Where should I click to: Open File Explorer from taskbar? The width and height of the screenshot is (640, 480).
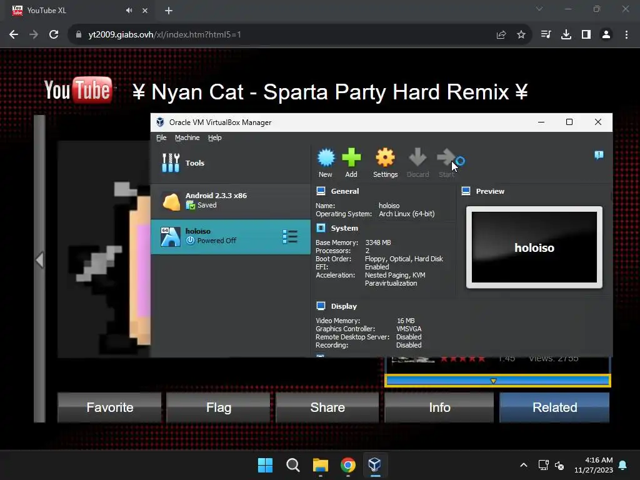[x=321, y=464]
